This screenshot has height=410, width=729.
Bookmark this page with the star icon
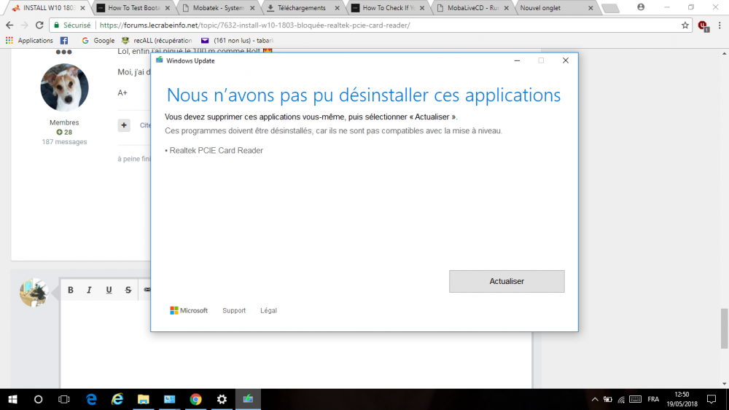[x=685, y=25]
